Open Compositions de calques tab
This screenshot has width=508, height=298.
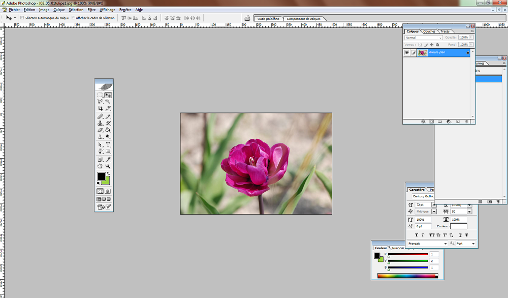tap(304, 19)
